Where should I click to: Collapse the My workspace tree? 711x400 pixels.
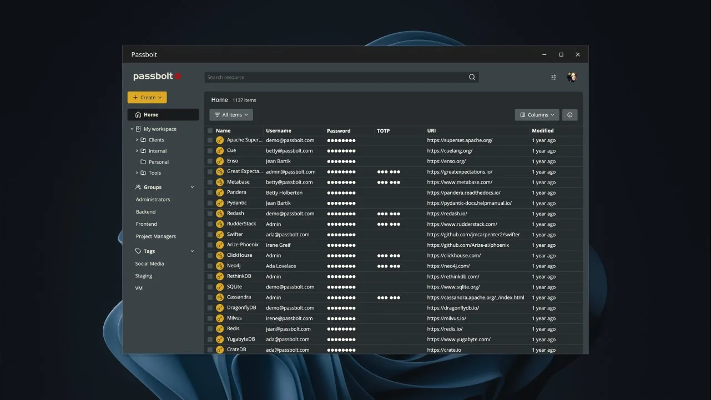point(132,129)
